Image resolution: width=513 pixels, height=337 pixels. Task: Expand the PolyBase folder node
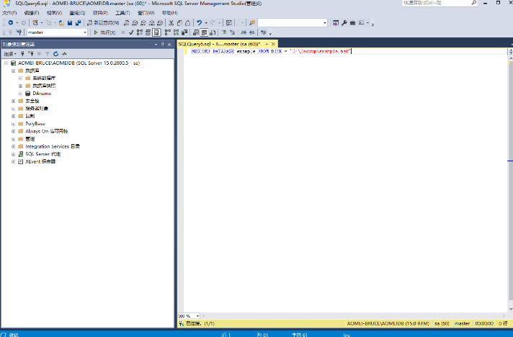tap(13, 123)
